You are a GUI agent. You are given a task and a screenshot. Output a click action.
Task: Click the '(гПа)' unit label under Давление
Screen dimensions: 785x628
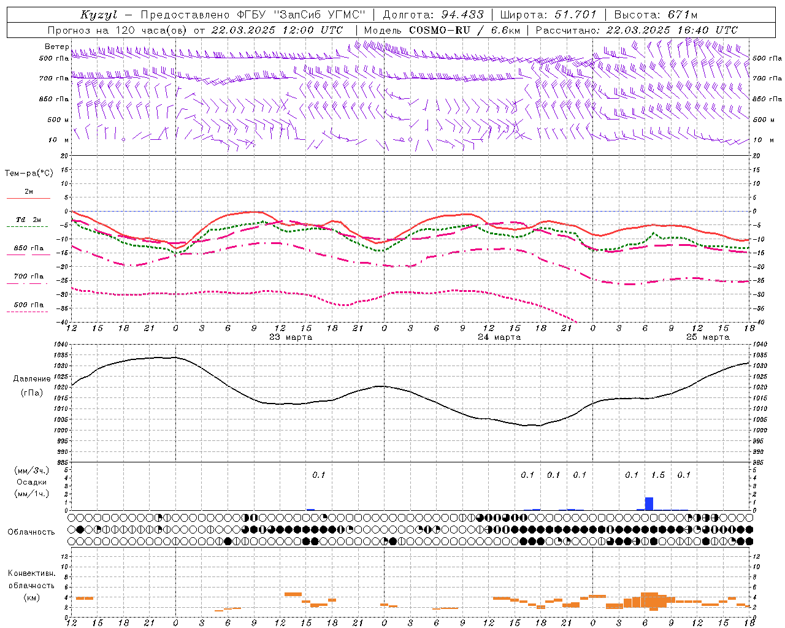[x=31, y=392]
